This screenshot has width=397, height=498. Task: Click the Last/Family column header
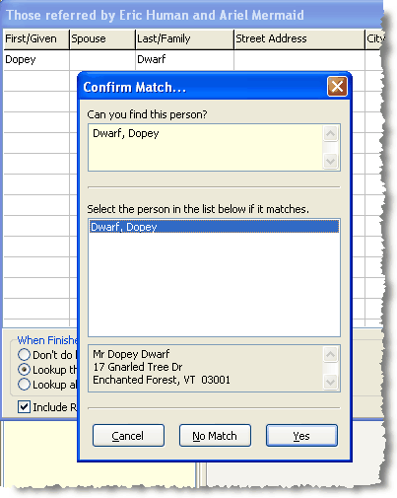[x=184, y=39]
